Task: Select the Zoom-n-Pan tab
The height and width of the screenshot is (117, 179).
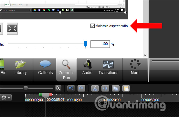Action: pyautogui.click(x=67, y=69)
